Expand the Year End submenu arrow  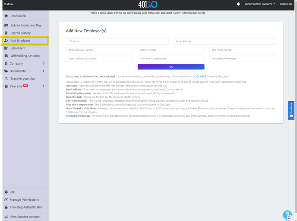44,86
